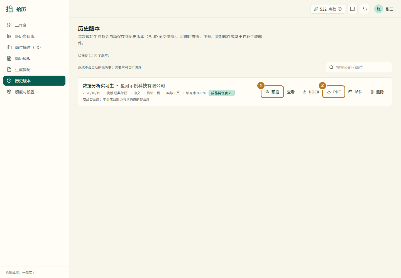Select 简历模板 in the sidebar
The height and width of the screenshot is (278, 401).
coord(34,58)
